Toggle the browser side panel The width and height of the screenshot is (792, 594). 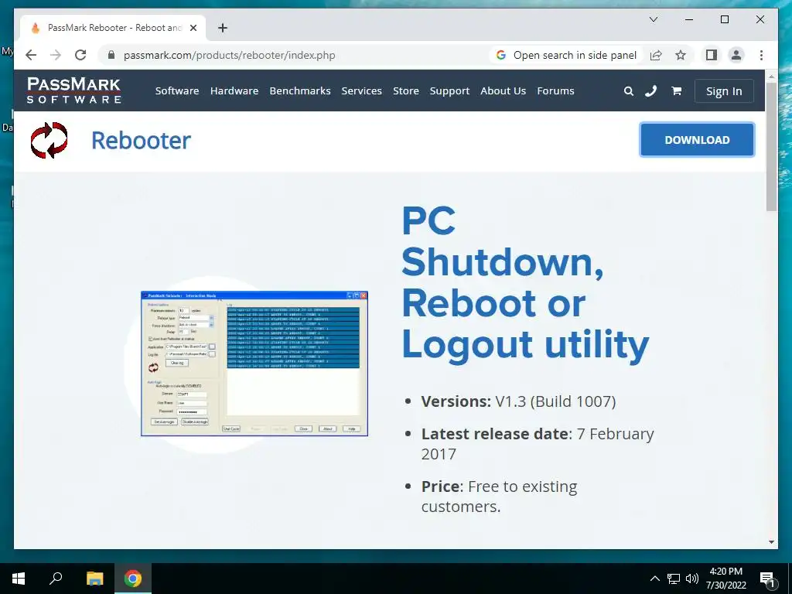(x=712, y=55)
